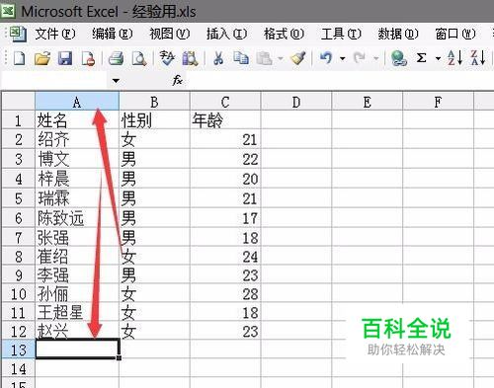Select cell containing 年龄
This screenshot has width=494, height=388.
[225, 120]
